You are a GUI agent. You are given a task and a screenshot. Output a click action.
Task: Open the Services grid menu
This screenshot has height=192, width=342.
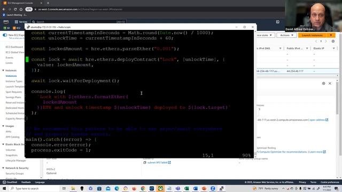pos(21,22)
